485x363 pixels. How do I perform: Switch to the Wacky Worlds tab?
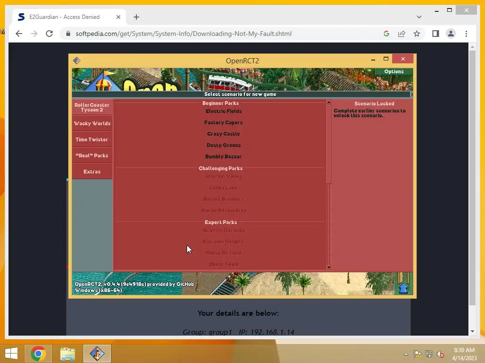pyautogui.click(x=92, y=123)
